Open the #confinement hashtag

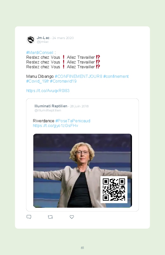116,77
